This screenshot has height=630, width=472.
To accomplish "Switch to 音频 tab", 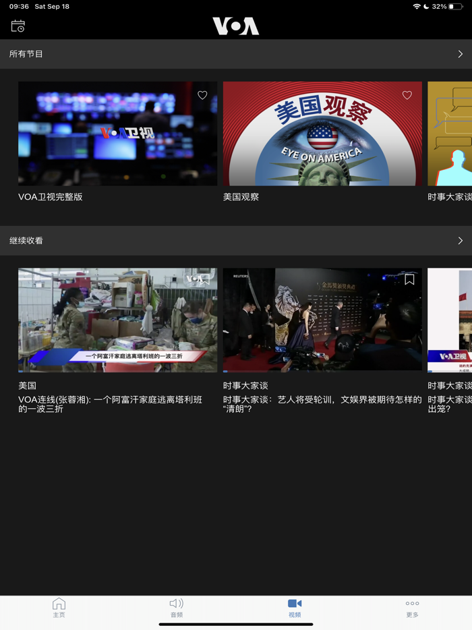I will (177, 608).
